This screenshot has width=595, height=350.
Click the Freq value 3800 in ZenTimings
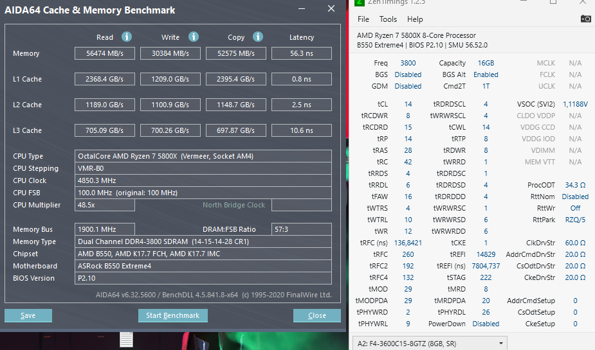(x=408, y=63)
